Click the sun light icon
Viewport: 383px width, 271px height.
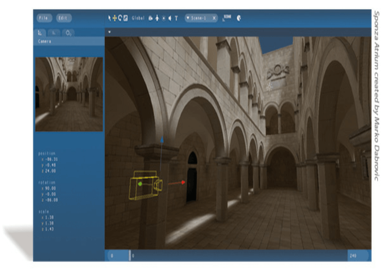(164, 18)
